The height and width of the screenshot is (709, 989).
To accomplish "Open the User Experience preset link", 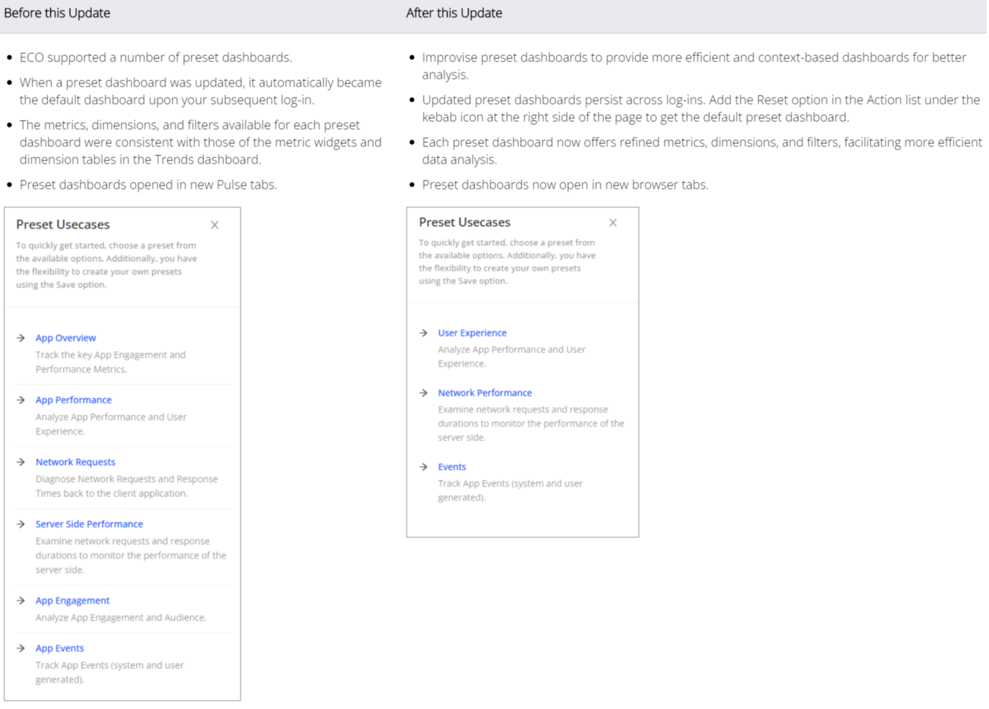I will pyautogui.click(x=472, y=333).
